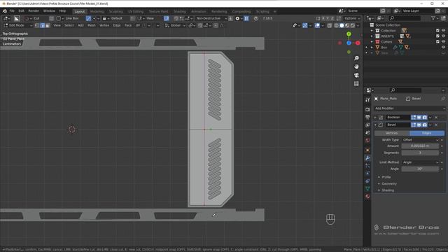This screenshot has width=448, height=252.
Task: Activate the pan view hand icon
Action: [356, 66]
